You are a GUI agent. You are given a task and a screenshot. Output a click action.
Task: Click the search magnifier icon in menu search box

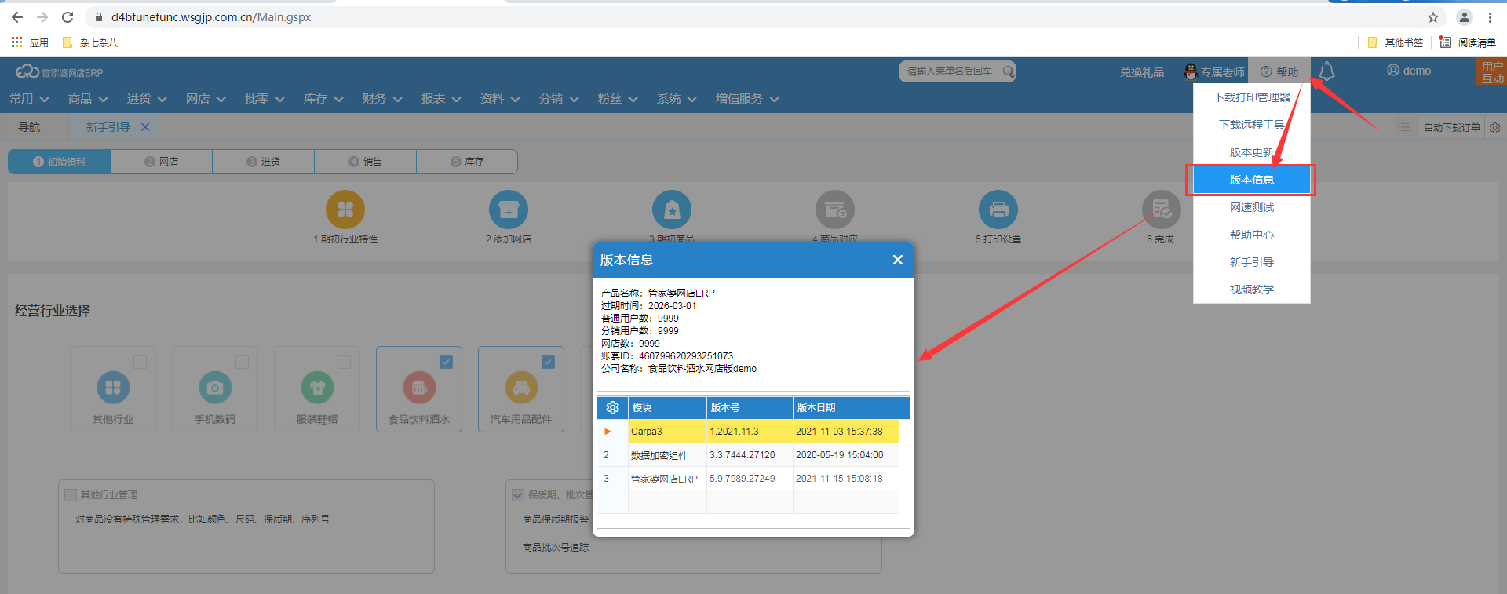1008,71
